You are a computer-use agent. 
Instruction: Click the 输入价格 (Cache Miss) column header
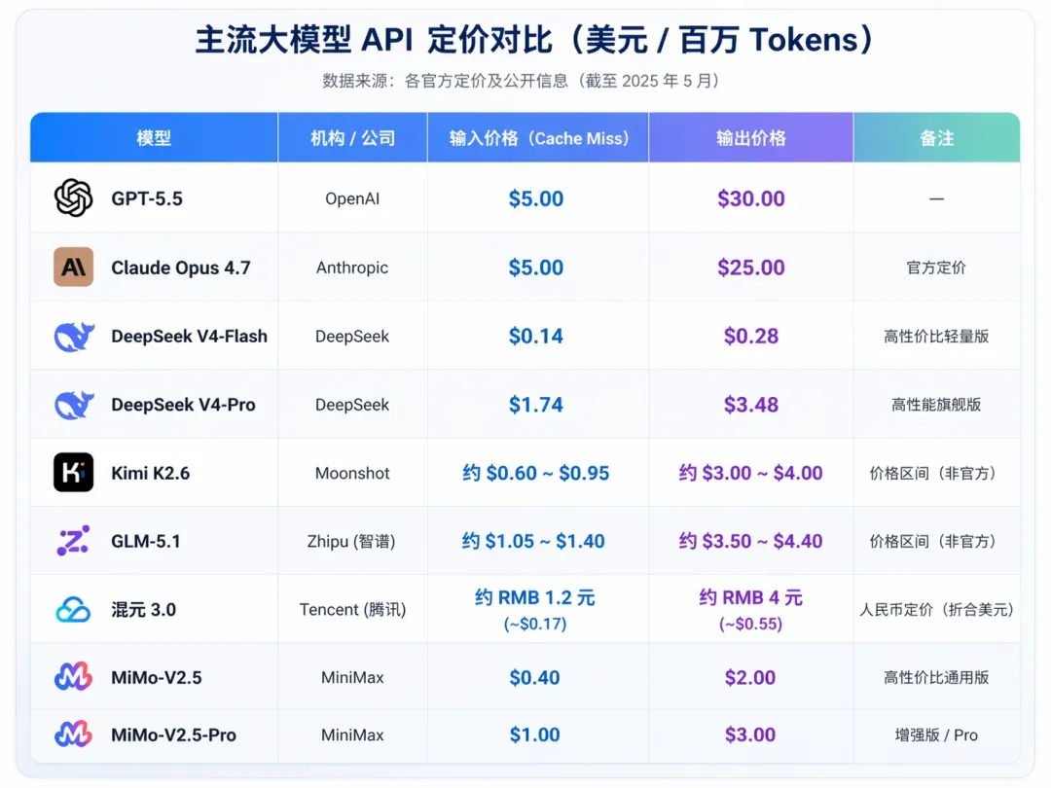[x=538, y=138]
